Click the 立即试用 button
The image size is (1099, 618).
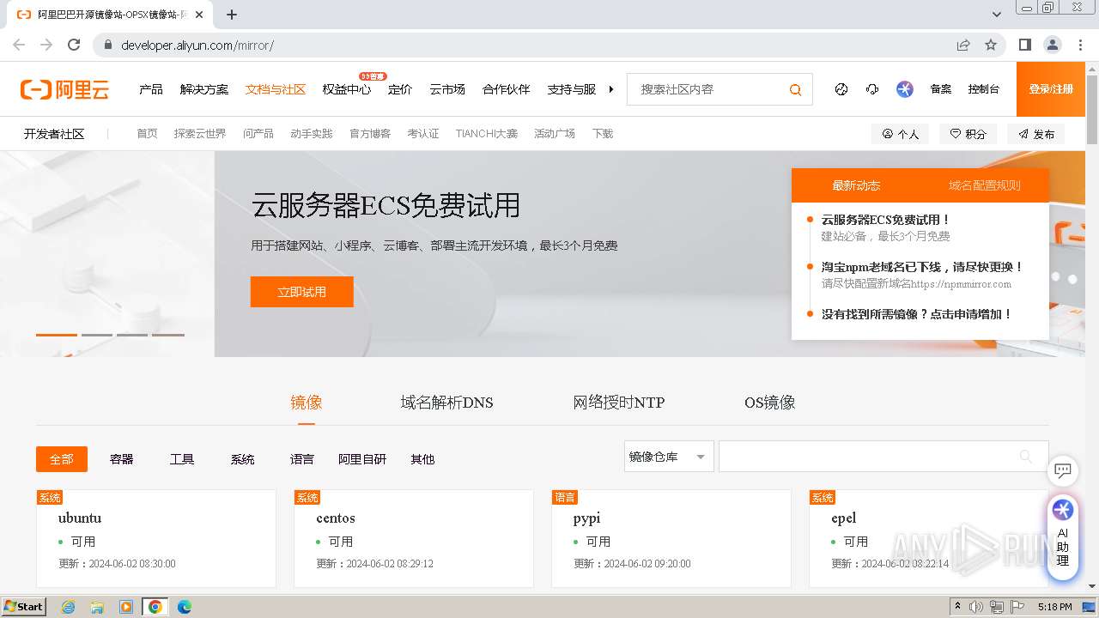(x=301, y=292)
